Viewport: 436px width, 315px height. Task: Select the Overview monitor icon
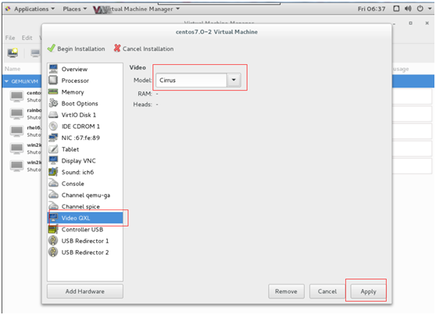pos(53,69)
